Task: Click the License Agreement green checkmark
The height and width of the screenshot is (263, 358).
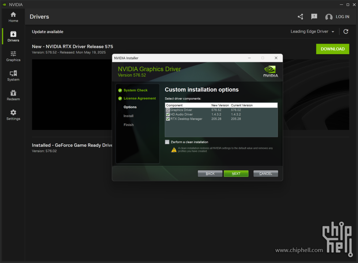Action: pyautogui.click(x=120, y=99)
